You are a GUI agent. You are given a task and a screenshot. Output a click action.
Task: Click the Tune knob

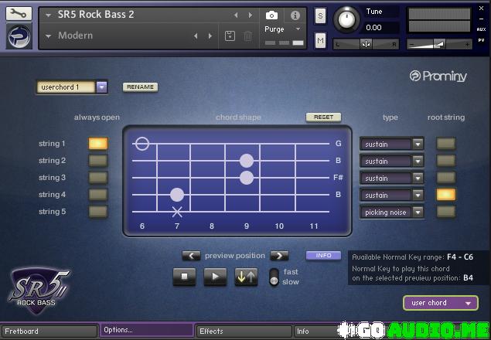click(x=346, y=19)
